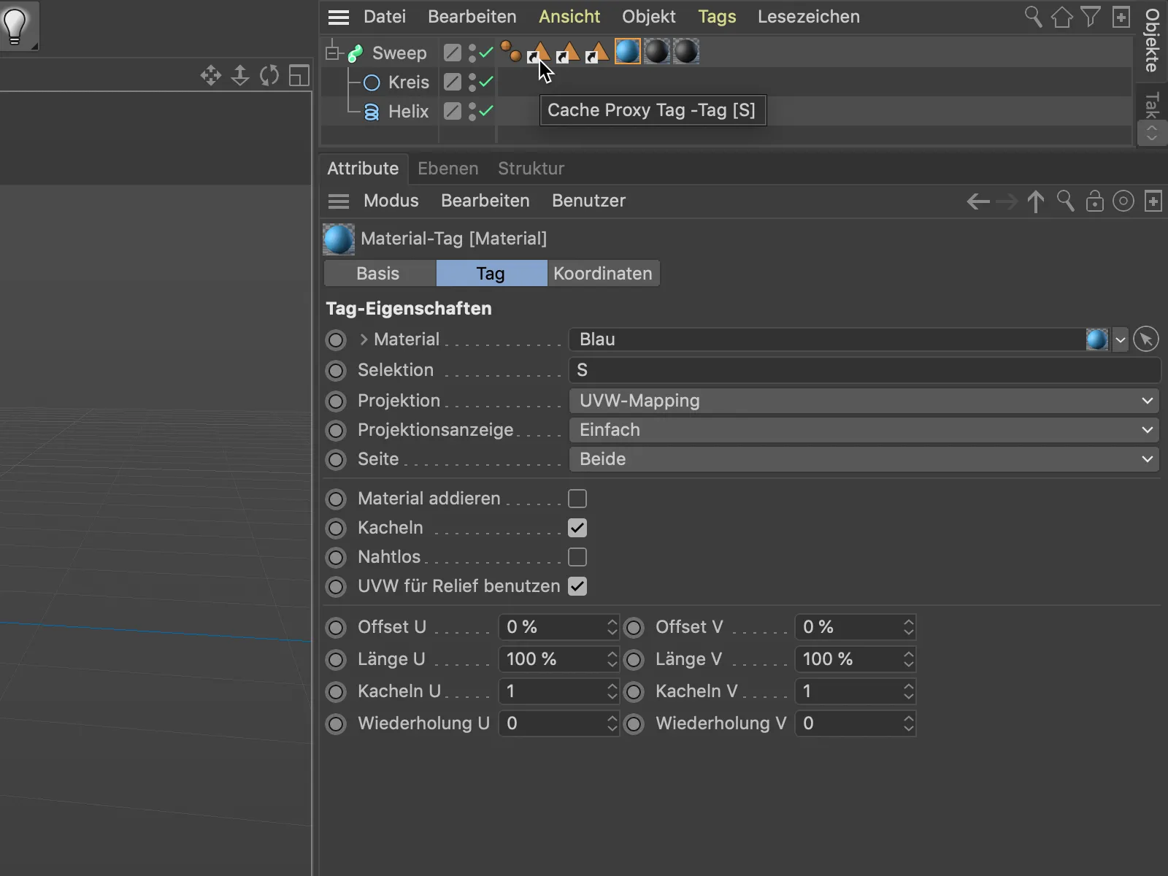Adjust the Kacheln U stepper arrows
Screen dimensions: 1168x876
tap(612, 691)
